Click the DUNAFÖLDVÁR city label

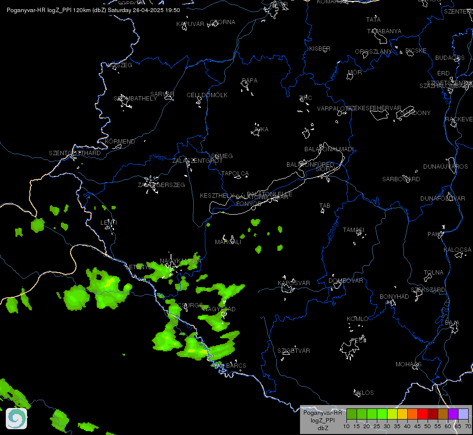point(443,199)
